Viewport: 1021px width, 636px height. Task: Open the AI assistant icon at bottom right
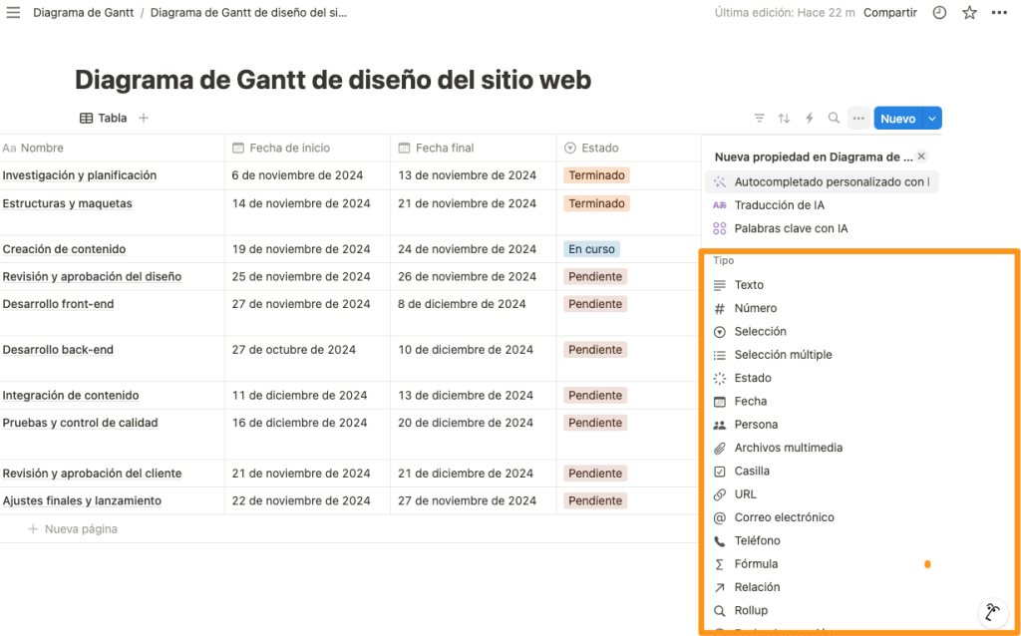click(992, 611)
